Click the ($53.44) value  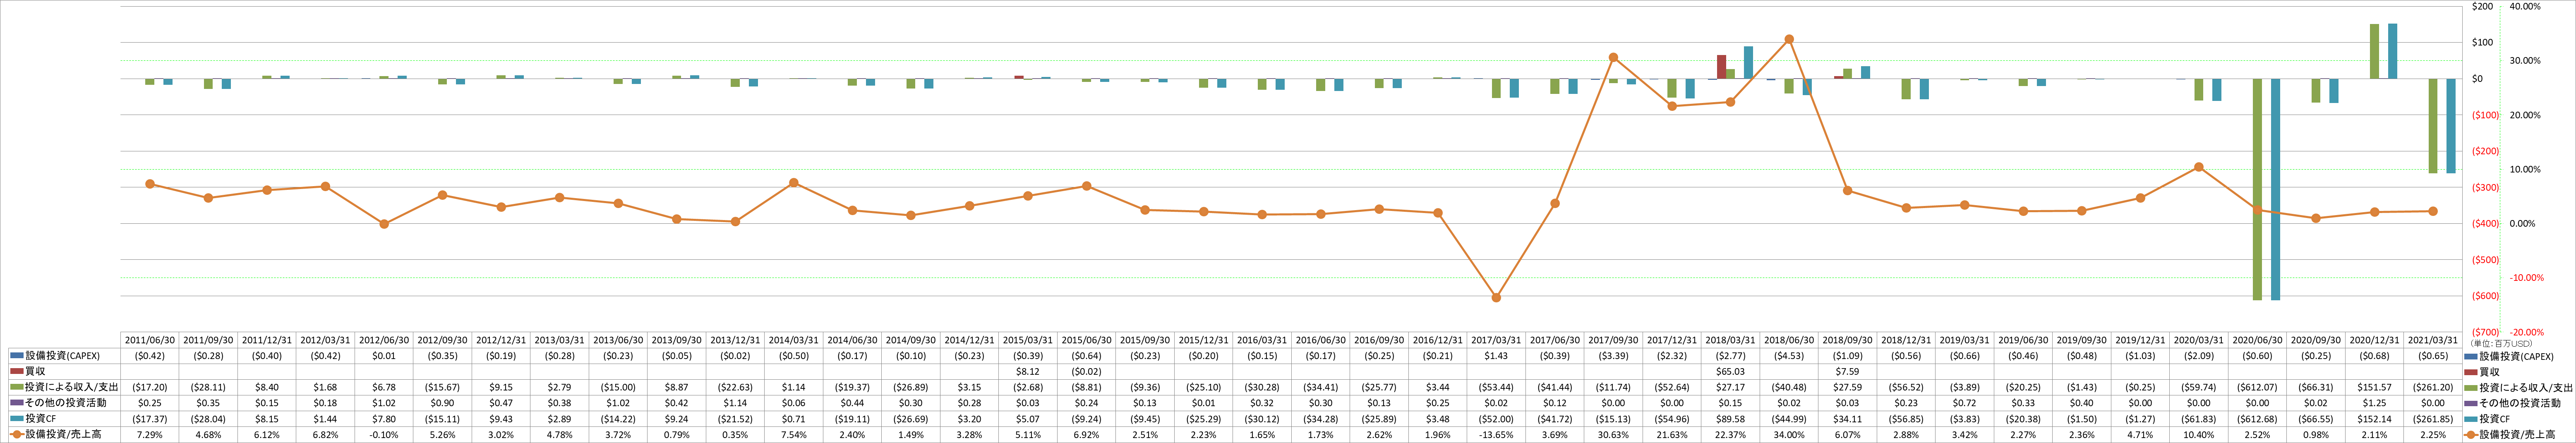(x=1496, y=387)
